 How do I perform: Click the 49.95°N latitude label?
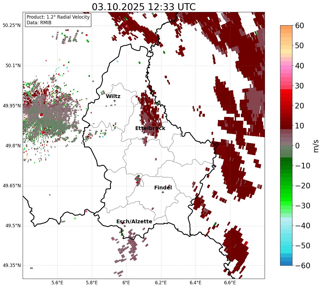coord(11,106)
